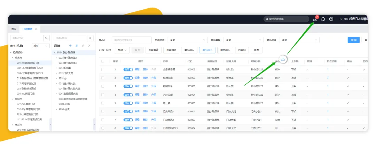Viewport: 376px width, 146px height.
Task: Click the 菜品导入 button
Action: point(189,50)
